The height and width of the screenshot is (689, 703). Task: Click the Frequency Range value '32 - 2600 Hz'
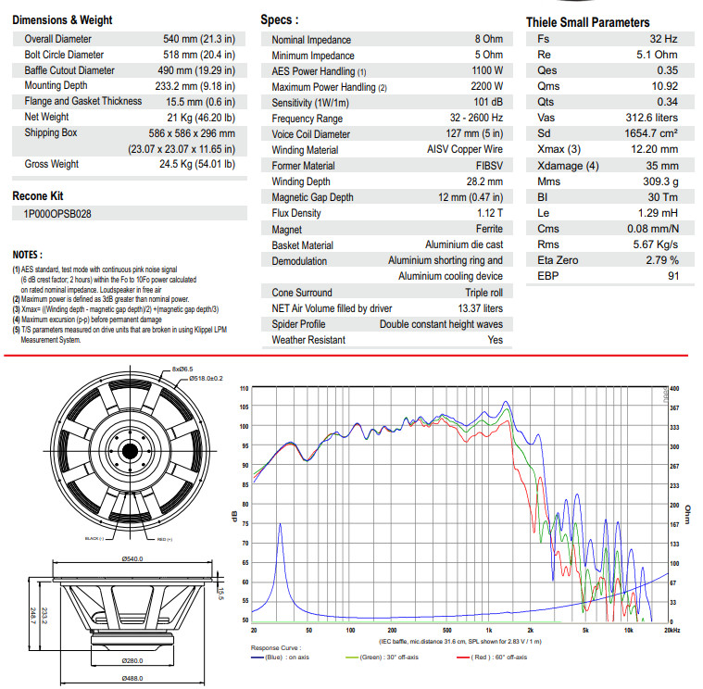point(477,118)
